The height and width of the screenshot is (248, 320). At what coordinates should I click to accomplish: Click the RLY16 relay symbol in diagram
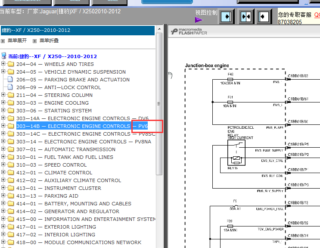tap(236, 152)
